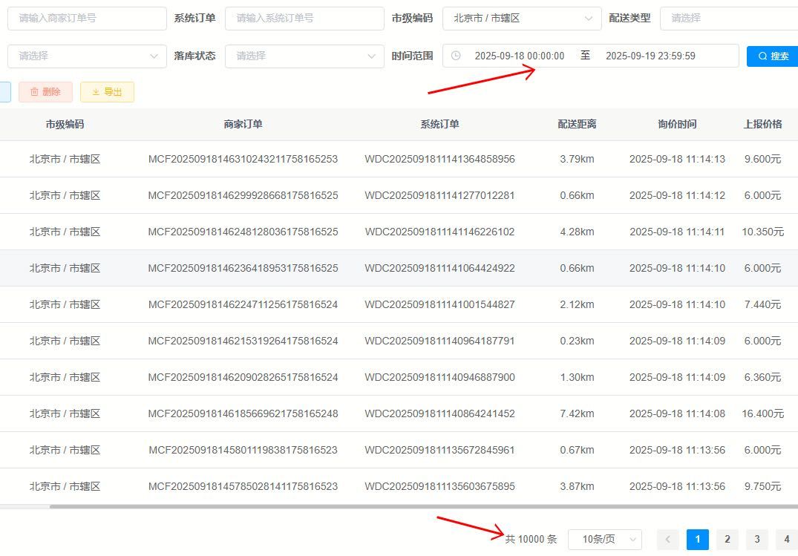Click distance cell 3.79km
Image resolution: width=798 pixels, height=556 pixels.
pyautogui.click(x=577, y=160)
